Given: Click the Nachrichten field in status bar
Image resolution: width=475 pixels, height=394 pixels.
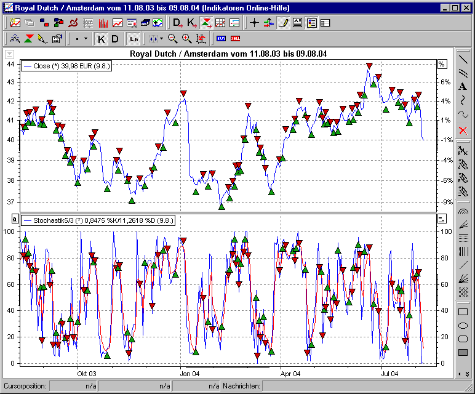Looking at the screenshot, I should [363, 386].
